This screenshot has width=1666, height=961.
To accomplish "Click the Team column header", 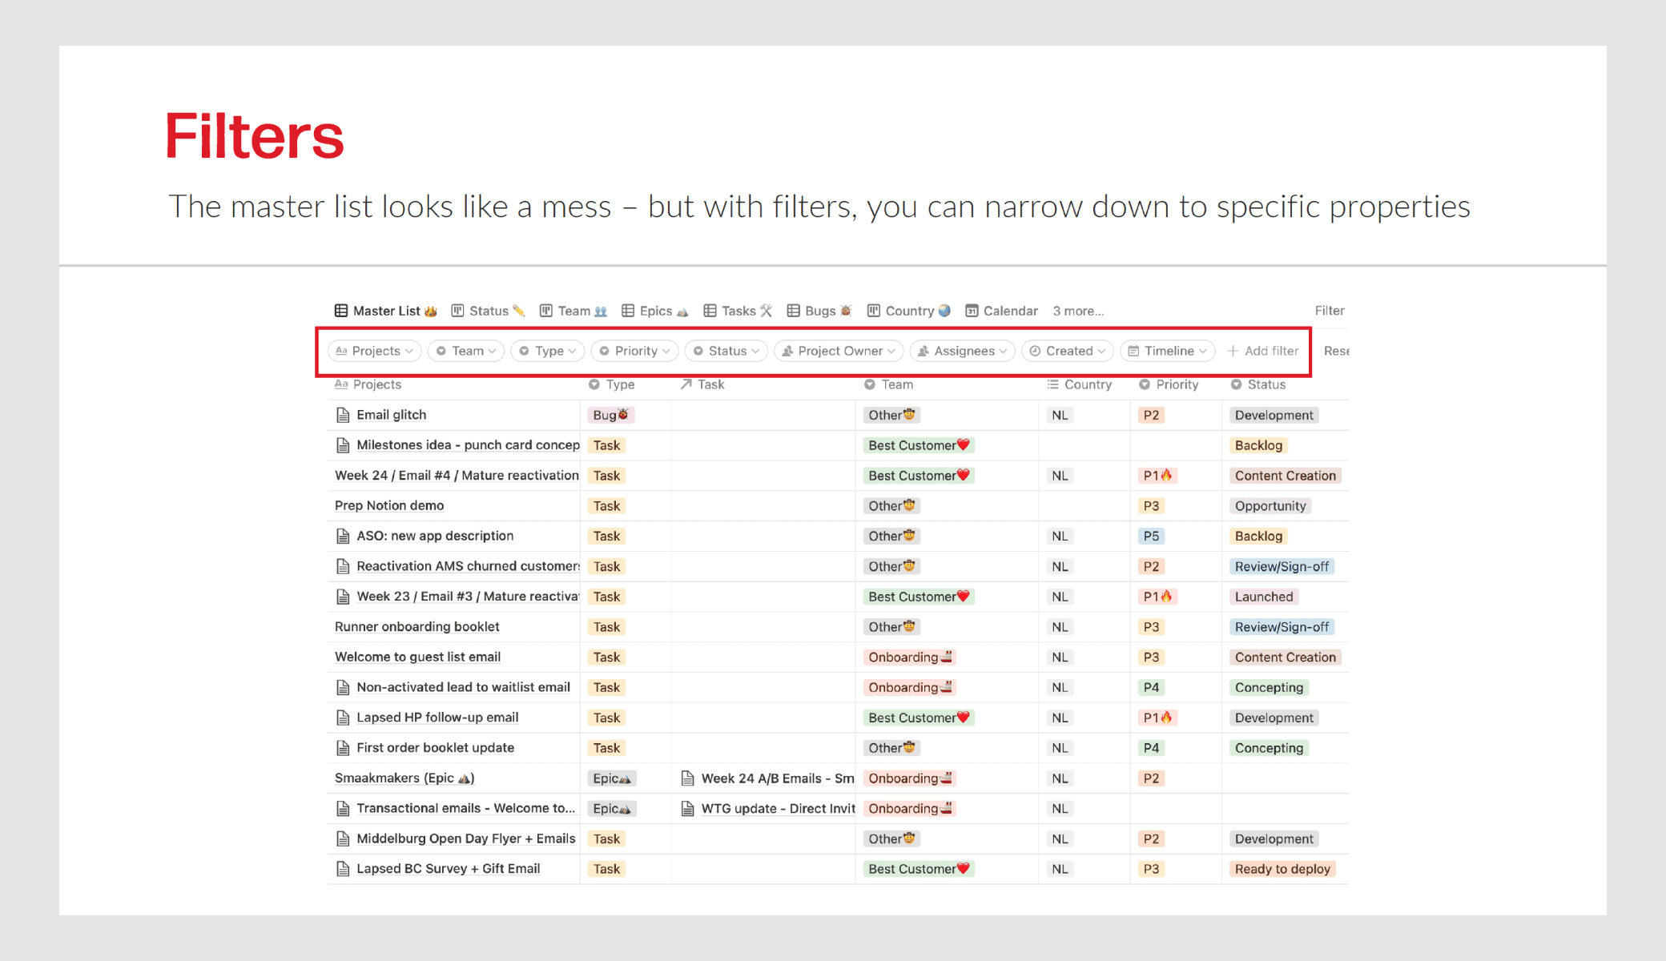I will tap(888, 384).
